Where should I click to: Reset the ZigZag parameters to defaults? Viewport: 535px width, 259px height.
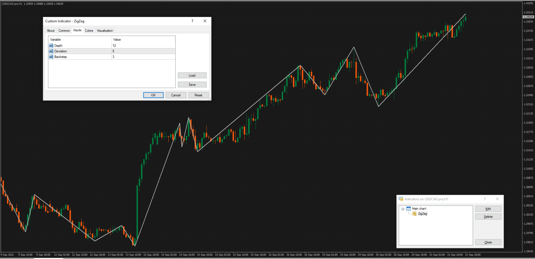199,95
